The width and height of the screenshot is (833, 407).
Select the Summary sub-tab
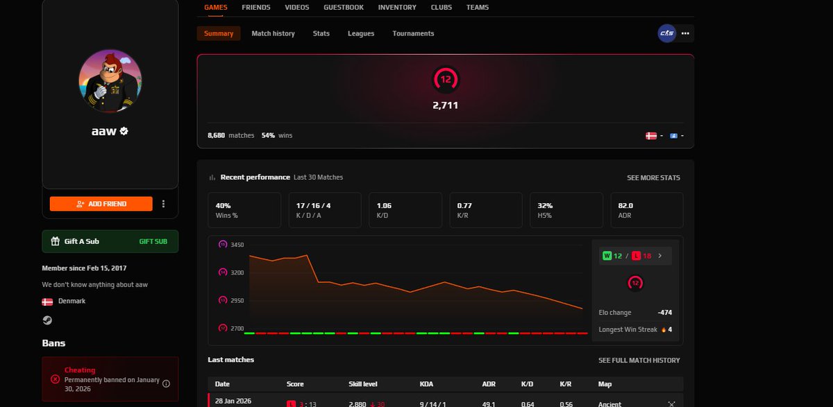point(219,33)
